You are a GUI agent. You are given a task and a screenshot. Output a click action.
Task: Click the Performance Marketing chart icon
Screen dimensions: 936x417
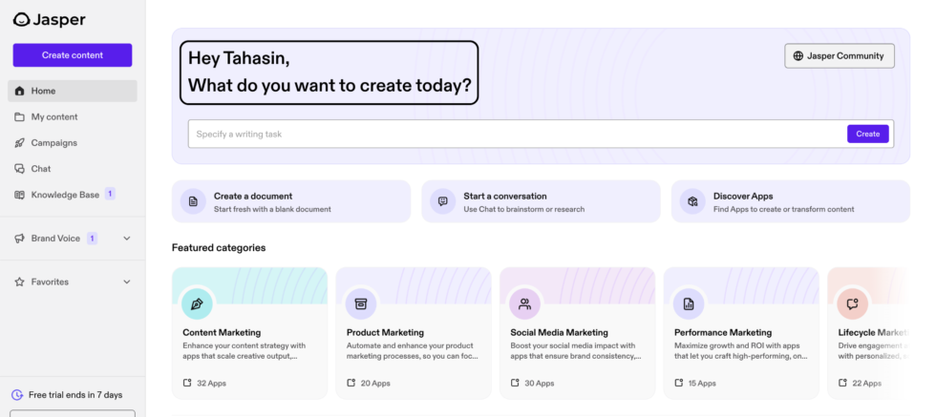pyautogui.click(x=689, y=304)
